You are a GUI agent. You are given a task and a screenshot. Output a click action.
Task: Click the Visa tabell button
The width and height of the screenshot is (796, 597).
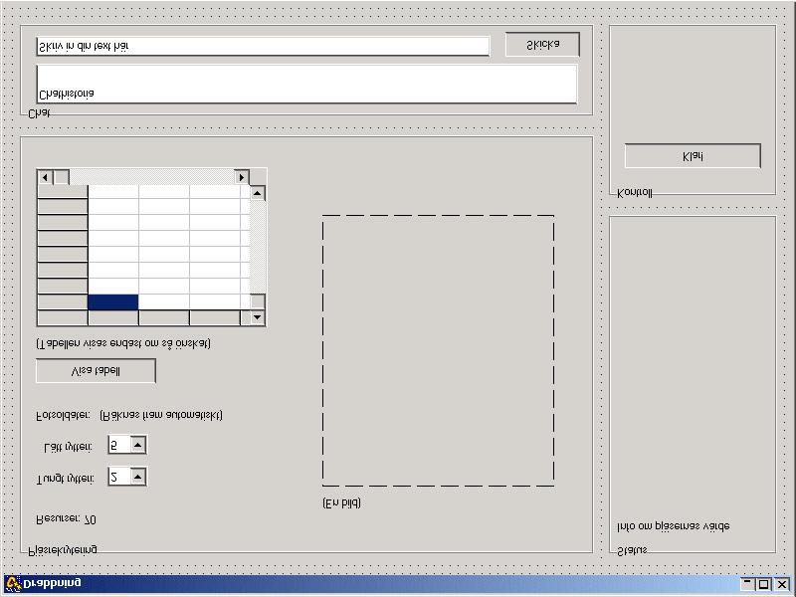pyautogui.click(x=96, y=371)
